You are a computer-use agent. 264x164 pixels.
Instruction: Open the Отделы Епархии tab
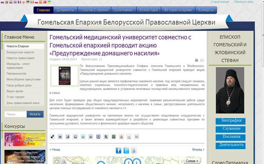[x=94, y=10]
